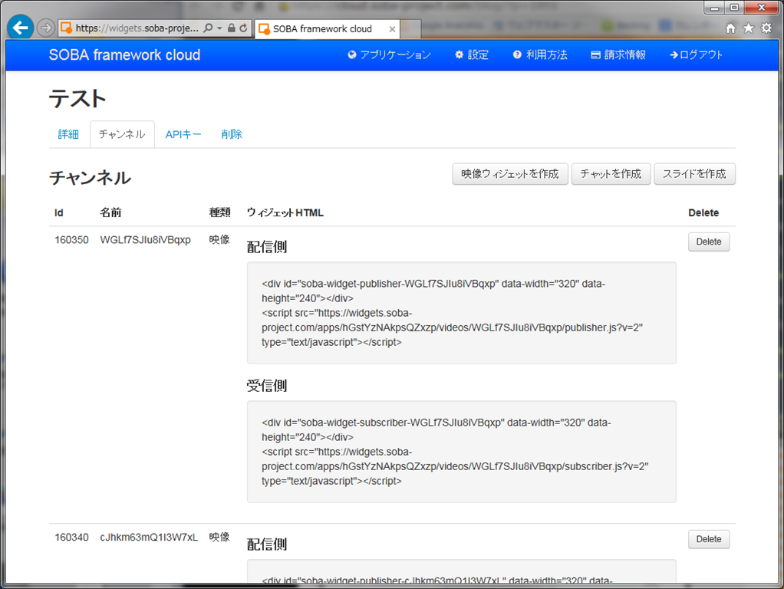Switch to the チャンネル tab

click(122, 134)
